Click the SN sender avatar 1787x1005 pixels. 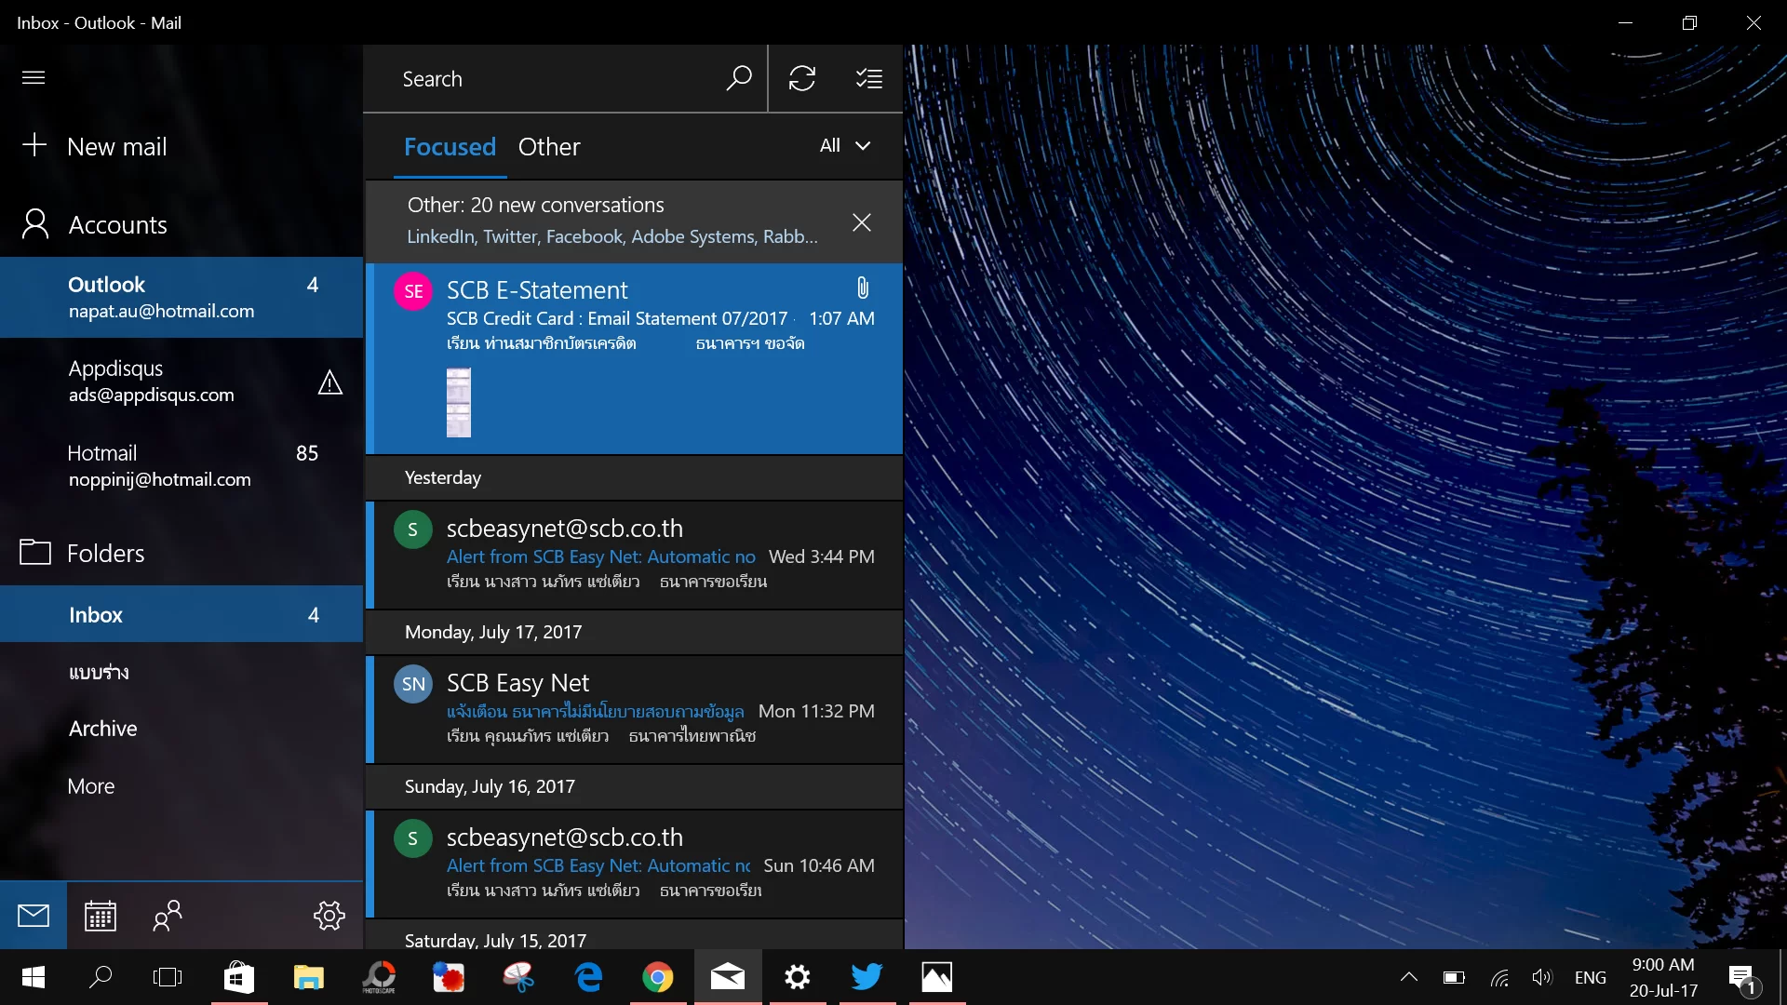click(413, 684)
